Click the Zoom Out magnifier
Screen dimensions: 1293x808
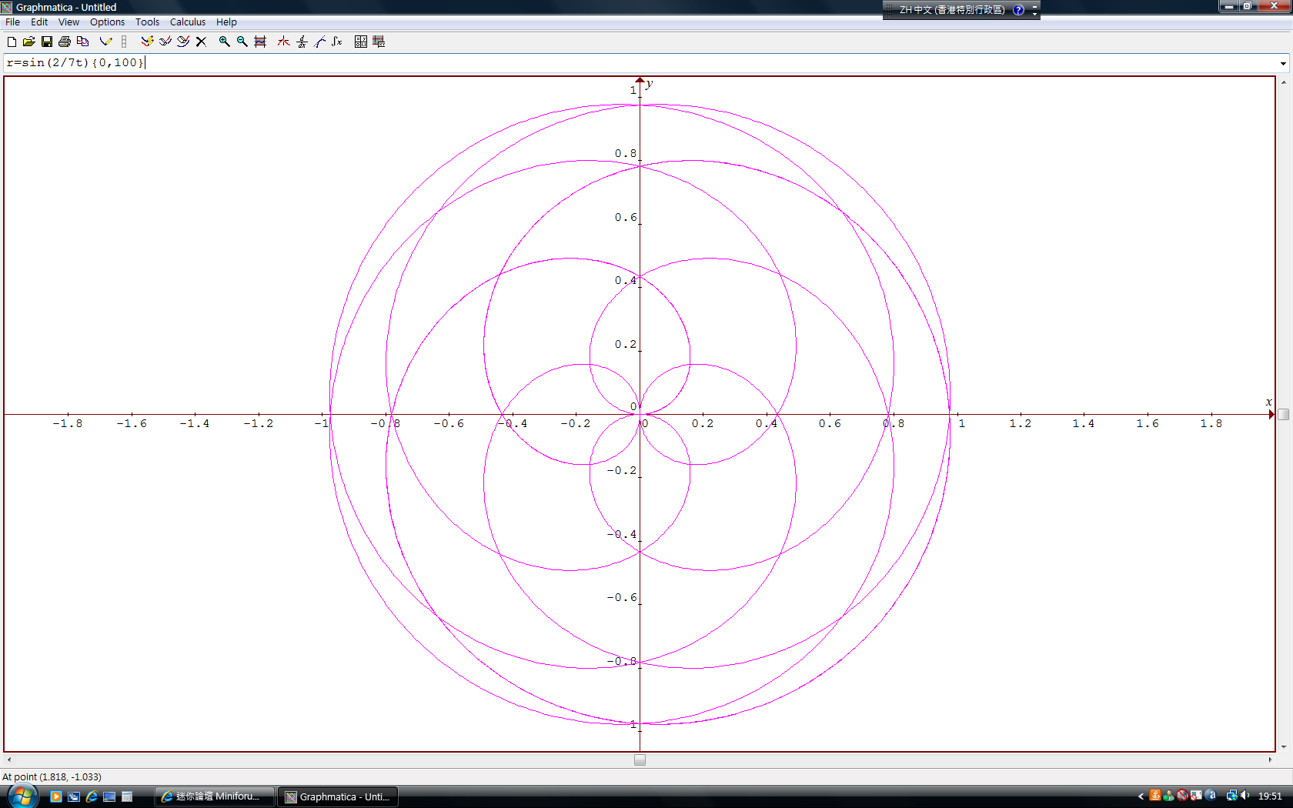click(x=242, y=42)
